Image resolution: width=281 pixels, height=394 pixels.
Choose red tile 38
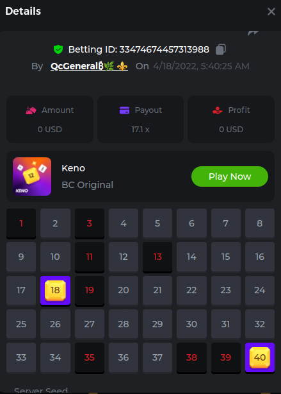191,357
